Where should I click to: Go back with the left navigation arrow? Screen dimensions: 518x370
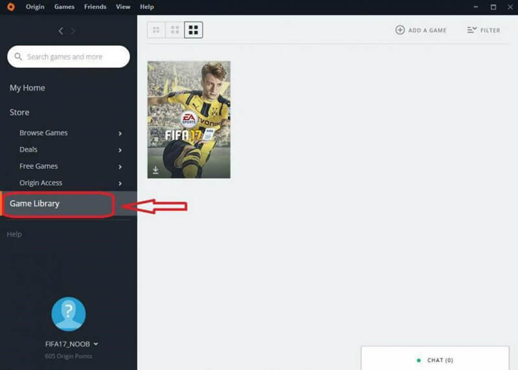click(x=61, y=31)
